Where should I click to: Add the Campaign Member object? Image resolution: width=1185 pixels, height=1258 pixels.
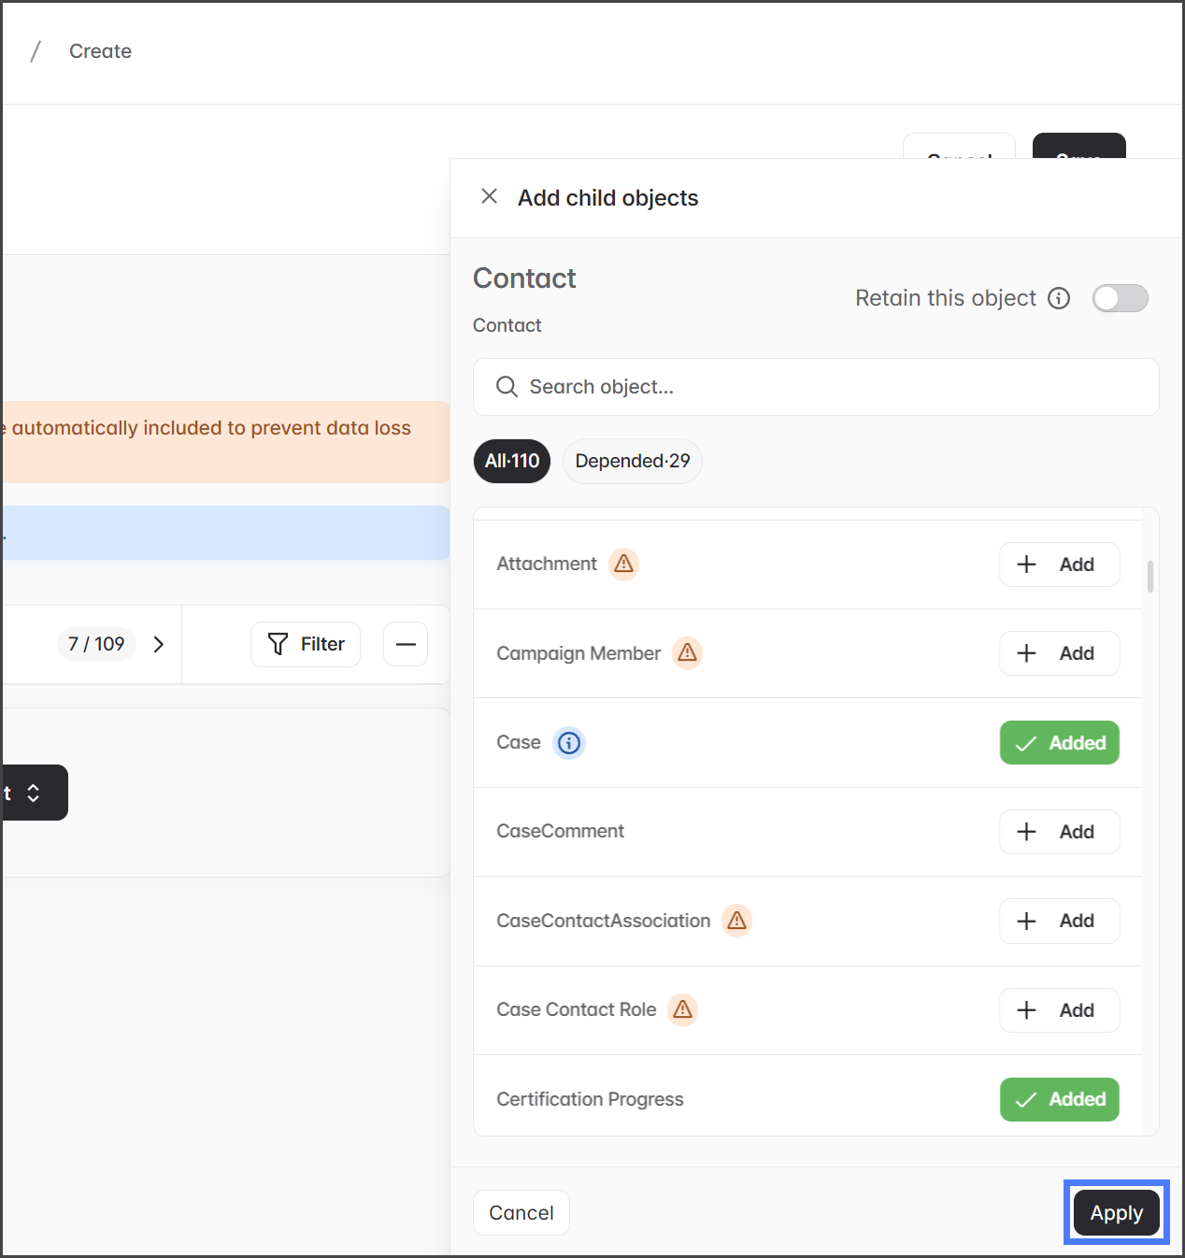[x=1059, y=653]
